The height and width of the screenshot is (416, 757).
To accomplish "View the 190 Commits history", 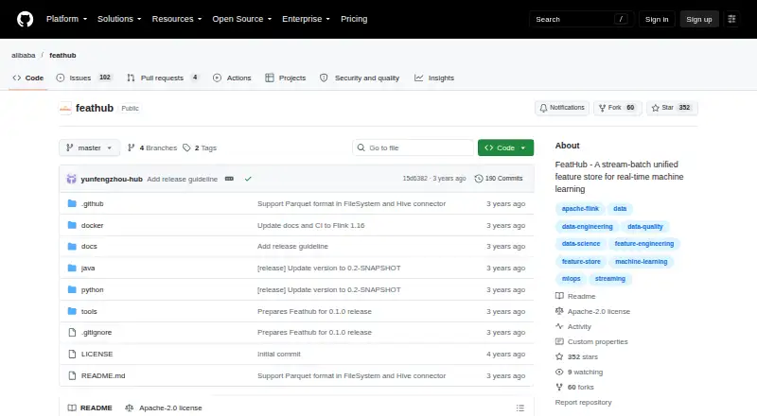I will point(499,179).
